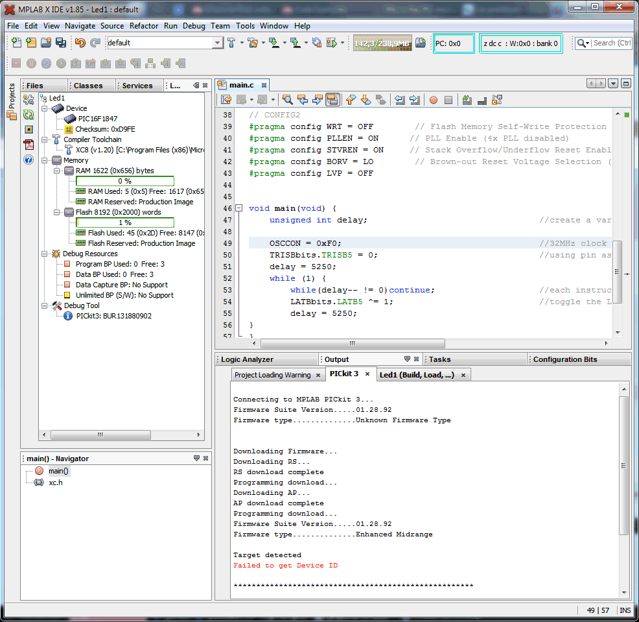The height and width of the screenshot is (622, 639).
Task: Open the project configuration 'default' dropdown
Action: pyautogui.click(x=218, y=43)
